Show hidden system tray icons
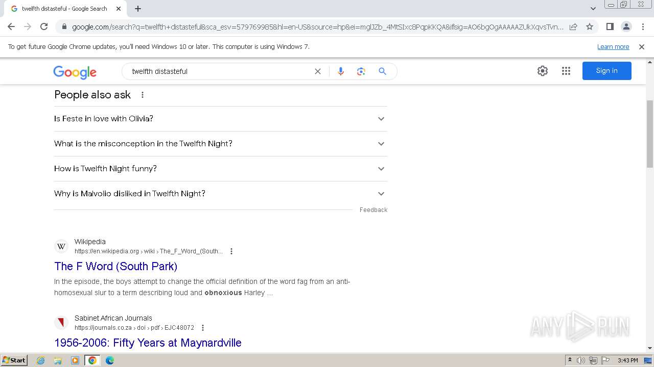This screenshot has height=367, width=654. [x=570, y=360]
